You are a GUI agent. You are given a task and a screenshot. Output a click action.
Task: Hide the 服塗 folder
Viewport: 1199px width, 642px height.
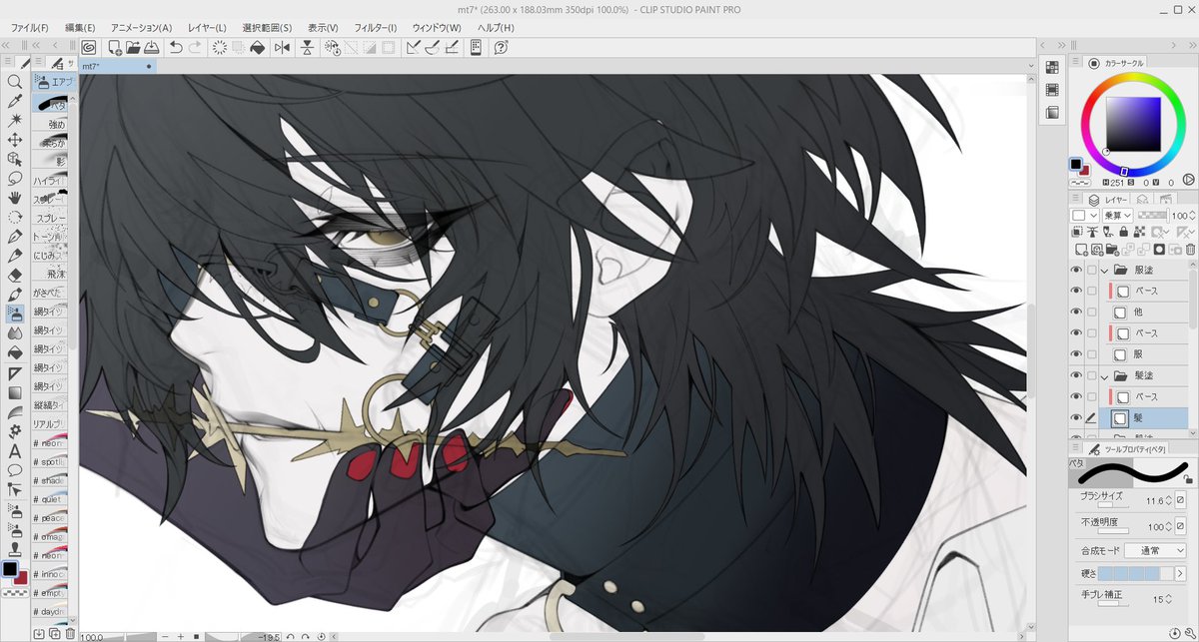point(1076,270)
